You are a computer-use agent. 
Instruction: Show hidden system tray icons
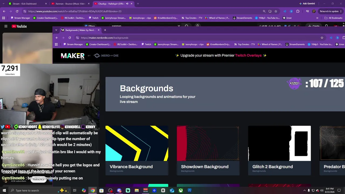pyautogui.click(x=305, y=190)
